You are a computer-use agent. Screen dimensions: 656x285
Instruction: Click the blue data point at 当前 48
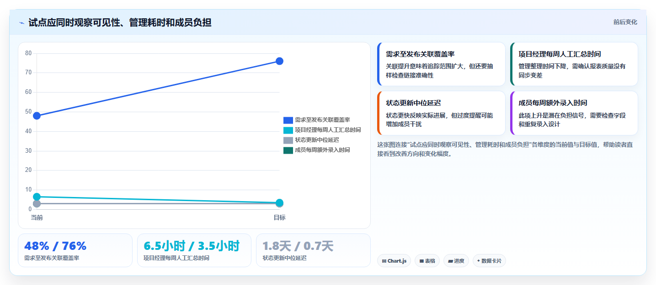pos(37,116)
